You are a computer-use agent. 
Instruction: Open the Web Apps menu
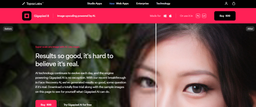click(122, 3)
